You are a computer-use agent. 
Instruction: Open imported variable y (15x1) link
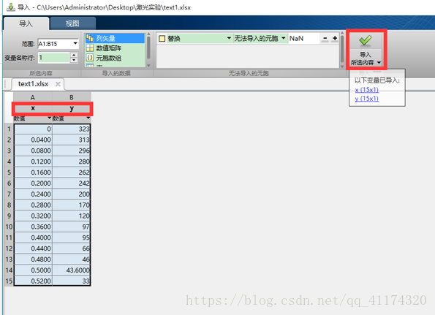pyautogui.click(x=366, y=99)
